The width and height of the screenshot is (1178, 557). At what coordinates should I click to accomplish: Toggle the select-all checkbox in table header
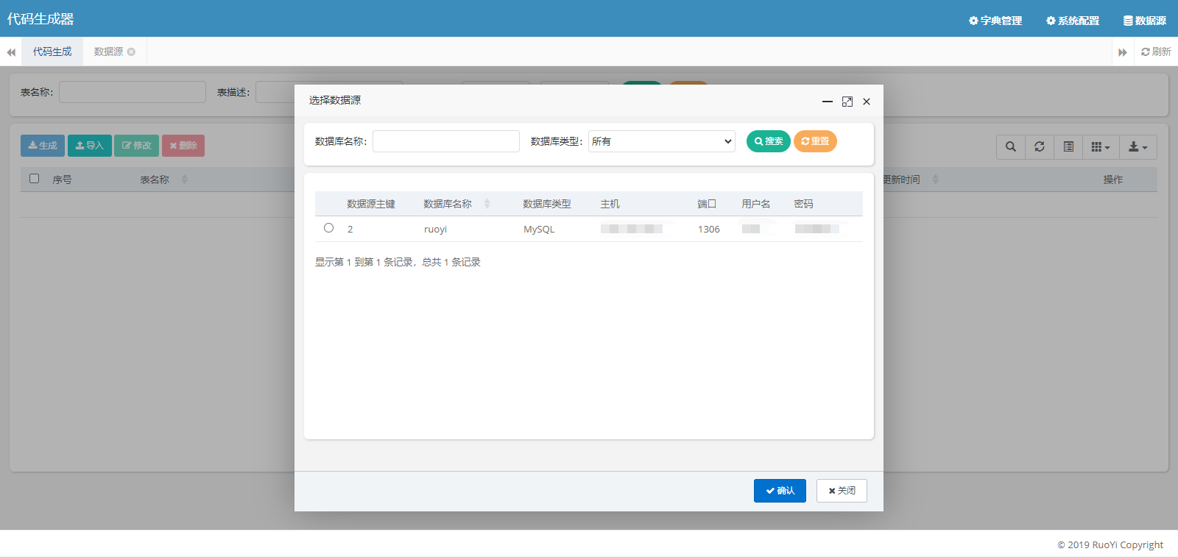[x=34, y=178]
